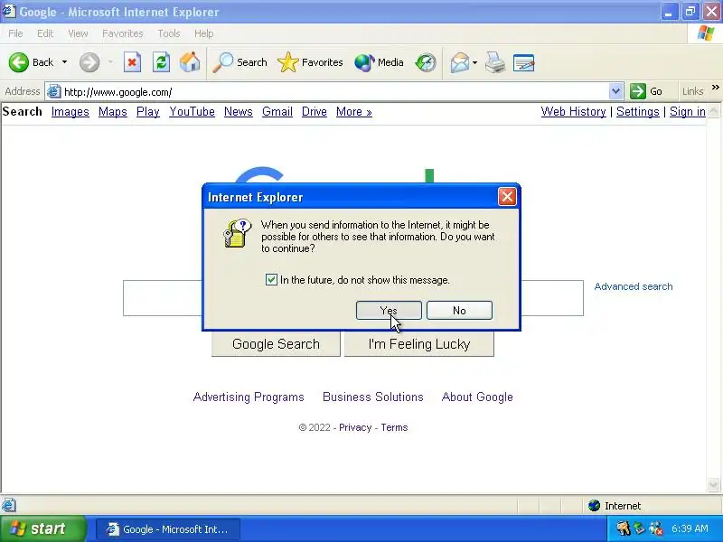
Task: Click the taskbar clock showing 6:39 AM
Action: coord(690,528)
